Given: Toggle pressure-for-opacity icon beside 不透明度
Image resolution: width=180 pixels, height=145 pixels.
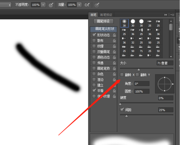Looking at the screenshot, I should pos(51,5).
